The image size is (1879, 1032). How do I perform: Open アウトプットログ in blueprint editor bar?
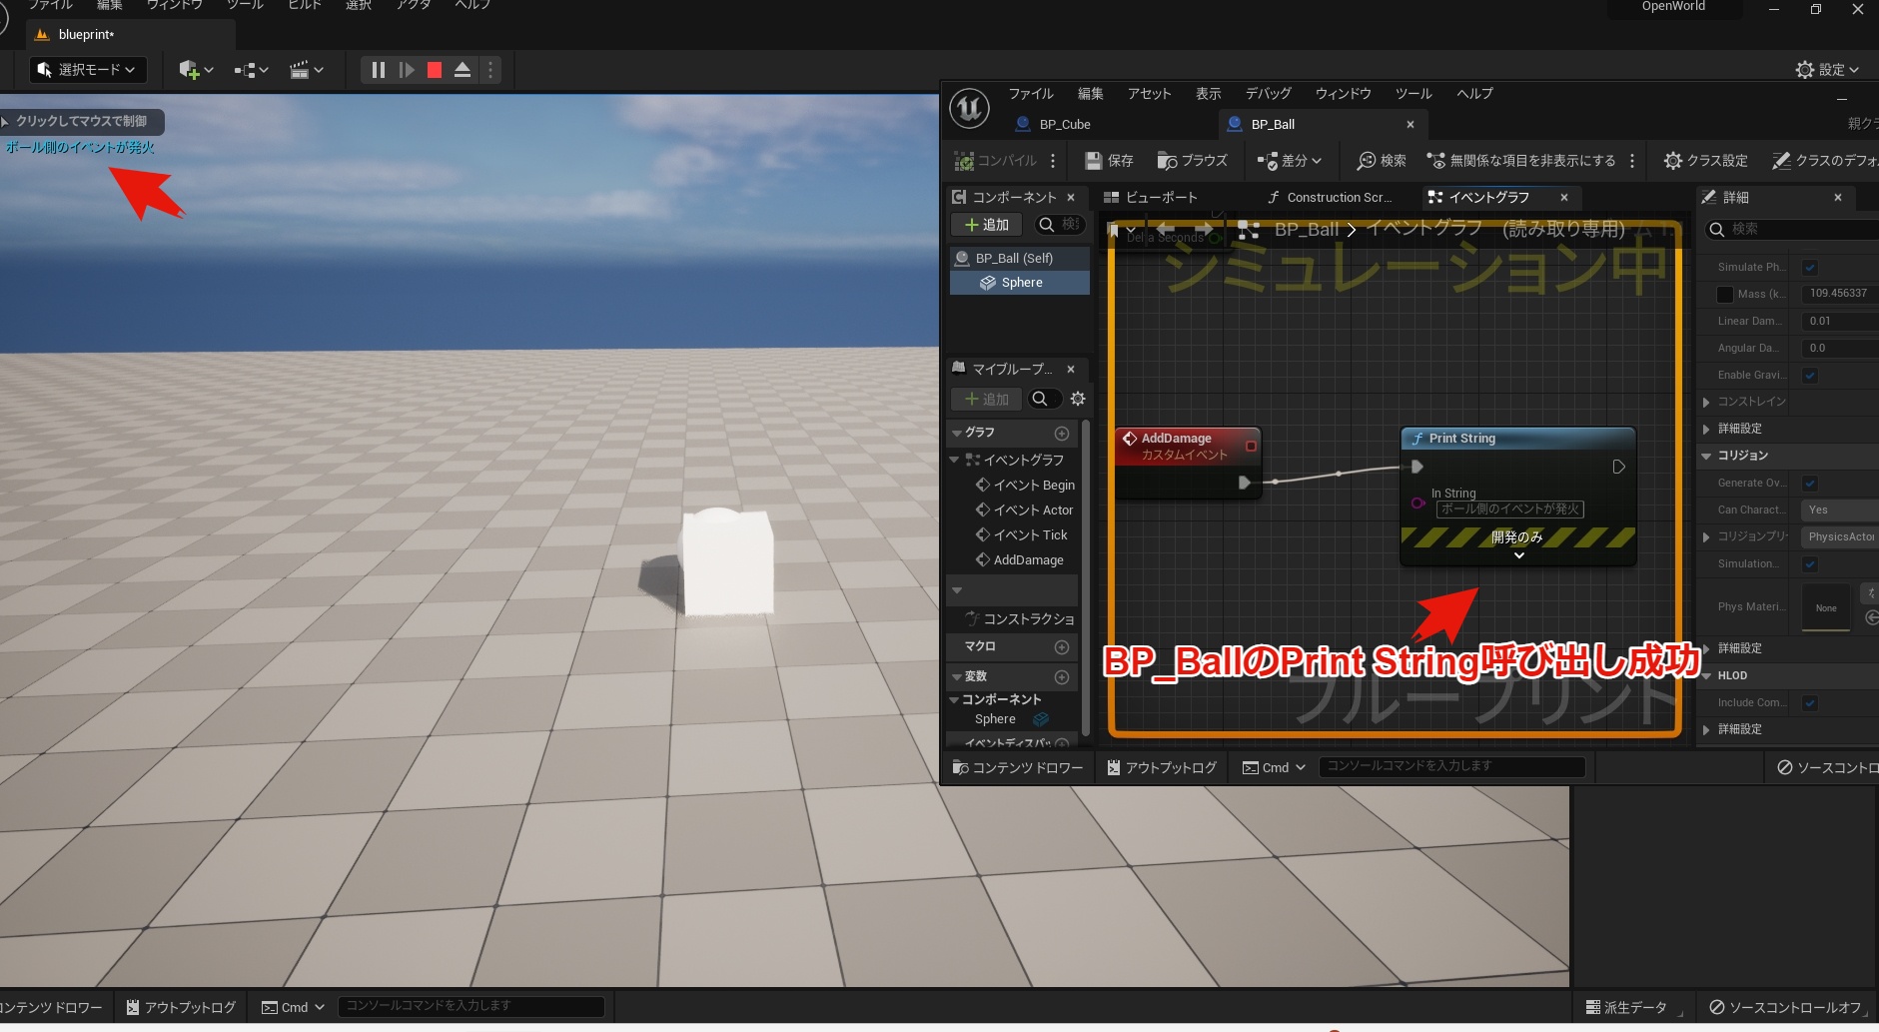point(1162,768)
